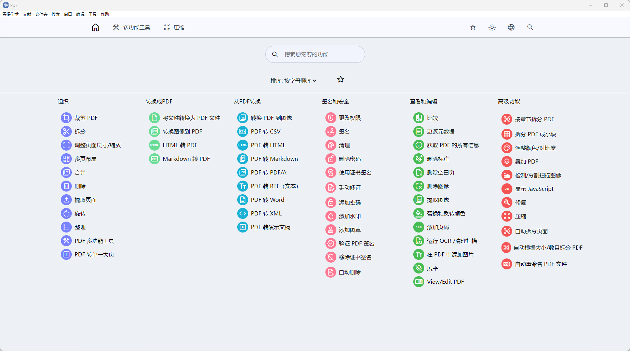This screenshot has width=630, height=351.
Task: Click the 运行 OCR icon
Action: [419, 241]
